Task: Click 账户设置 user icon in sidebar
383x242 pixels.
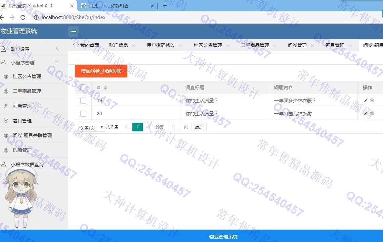Action: click(x=3, y=49)
